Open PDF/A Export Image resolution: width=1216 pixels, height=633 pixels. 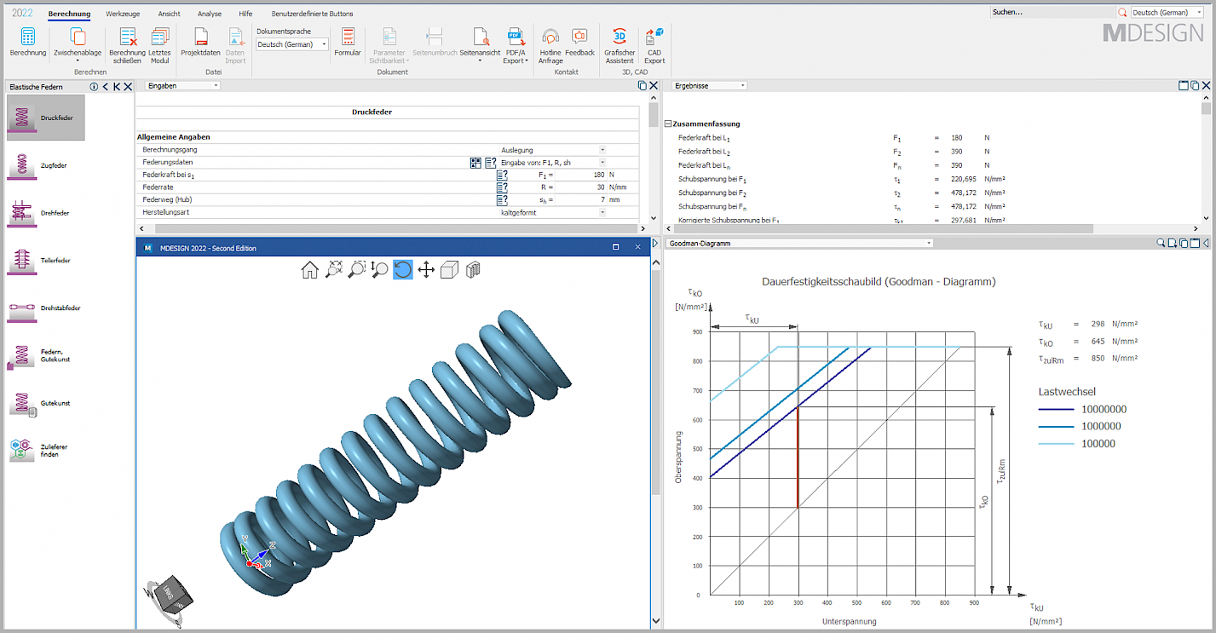pos(515,45)
